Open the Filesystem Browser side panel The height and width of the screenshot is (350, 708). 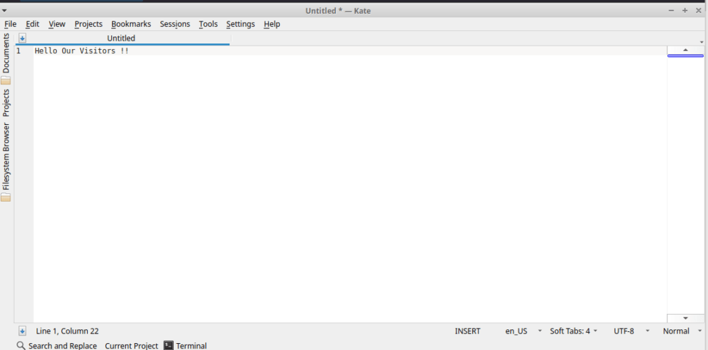pyautogui.click(x=6, y=157)
